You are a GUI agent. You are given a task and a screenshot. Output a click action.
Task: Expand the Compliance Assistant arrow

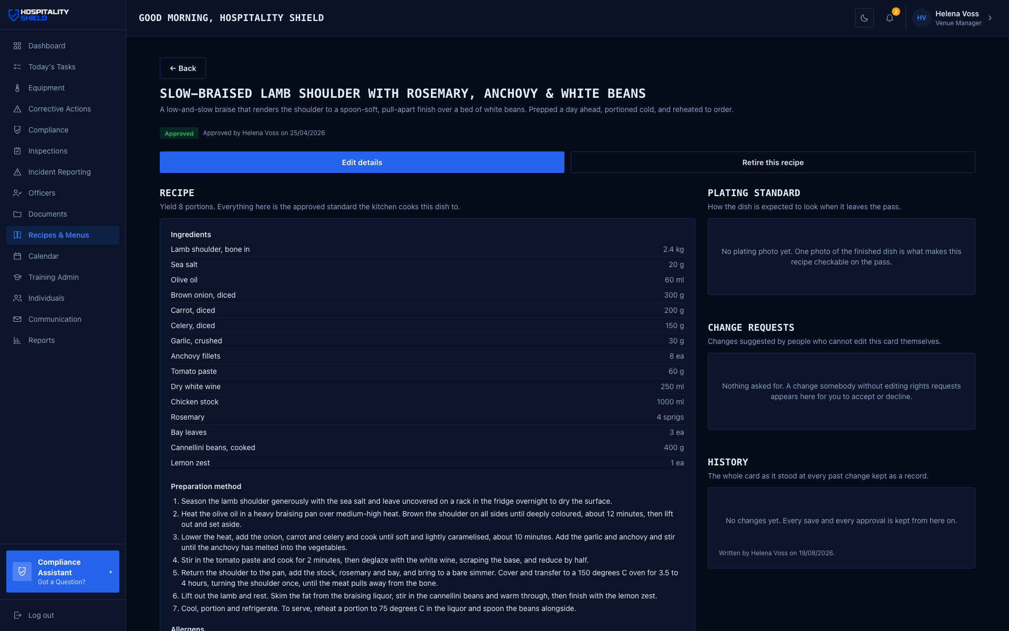111,572
